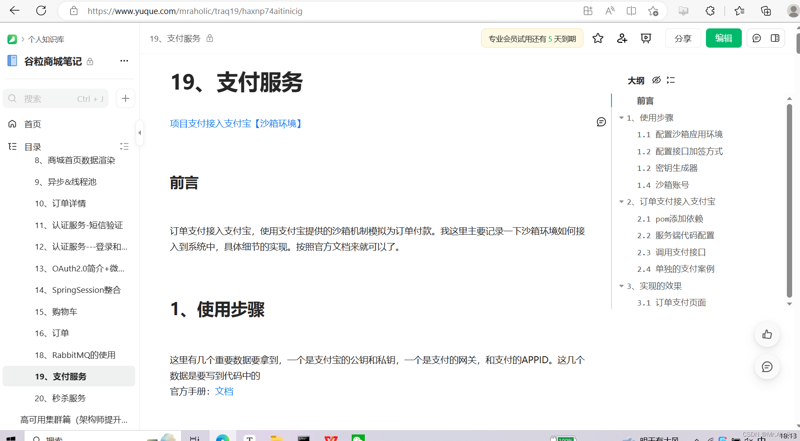Collapse the 3、实现的效果 outline section
Image resolution: width=800 pixels, height=441 pixels.
coord(622,286)
